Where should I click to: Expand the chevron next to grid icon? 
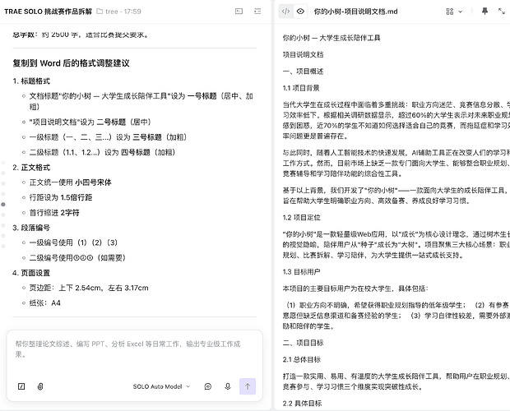461,12
